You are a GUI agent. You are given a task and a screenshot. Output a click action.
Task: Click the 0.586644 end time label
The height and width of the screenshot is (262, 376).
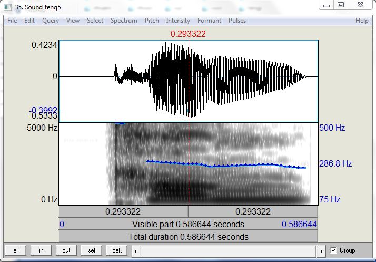(299, 224)
